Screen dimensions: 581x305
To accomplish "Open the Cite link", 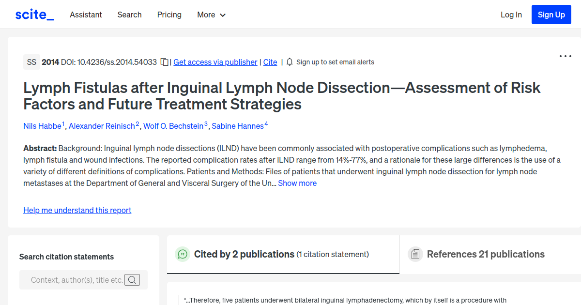I will click(x=270, y=62).
